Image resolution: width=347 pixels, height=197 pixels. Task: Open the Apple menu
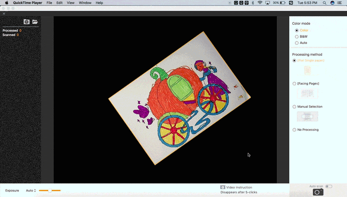point(6,3)
